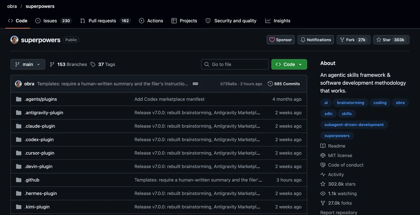Fork the repository with the Fork button
The image size is (420, 215).
click(353, 40)
